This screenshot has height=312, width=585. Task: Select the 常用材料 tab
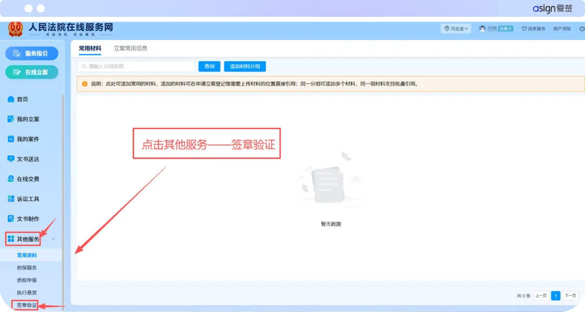[90, 48]
